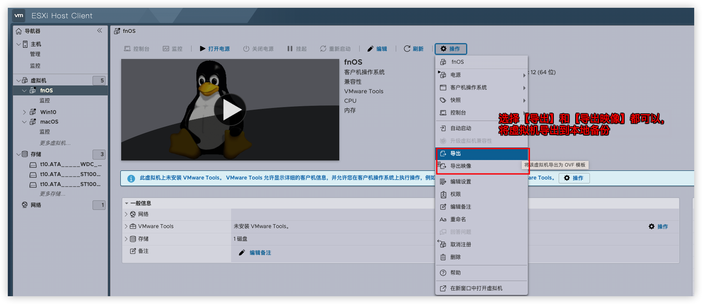The height and width of the screenshot is (304, 702).
Task: Click 编辑 pencil toolbar button
Action: point(377,49)
